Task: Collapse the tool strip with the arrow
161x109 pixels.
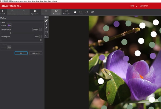Action: [x=46, y=17]
